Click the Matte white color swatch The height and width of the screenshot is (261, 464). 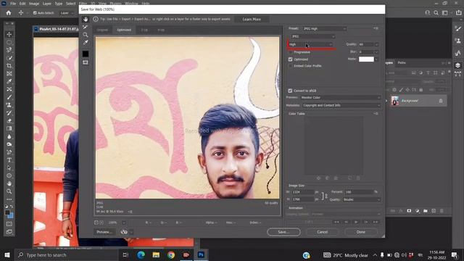pos(366,59)
